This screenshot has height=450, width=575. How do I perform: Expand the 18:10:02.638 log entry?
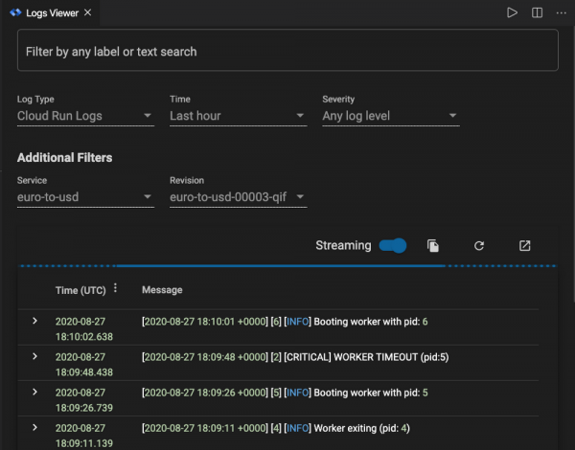pos(34,322)
